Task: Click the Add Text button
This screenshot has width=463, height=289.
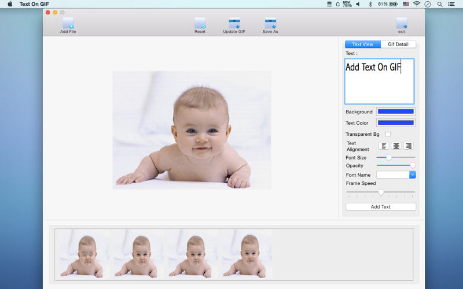Action: click(381, 207)
